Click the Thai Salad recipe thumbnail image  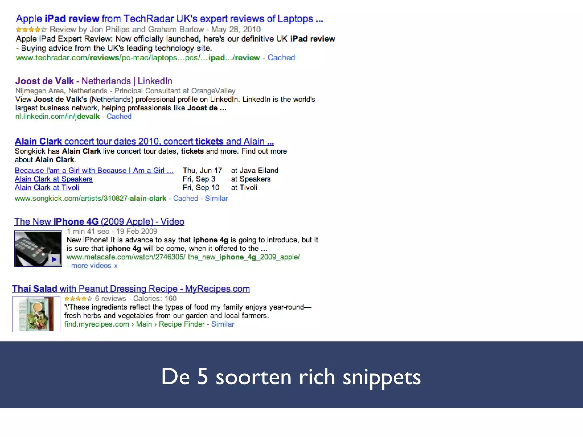[x=36, y=314]
